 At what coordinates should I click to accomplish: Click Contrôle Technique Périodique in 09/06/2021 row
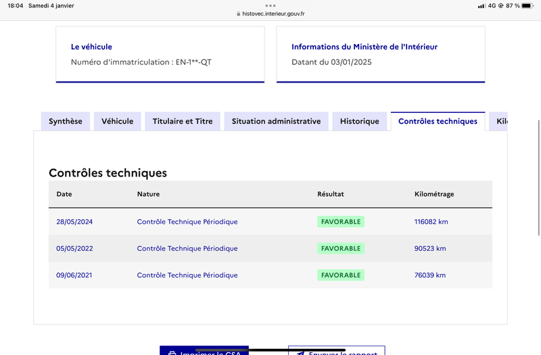click(x=187, y=275)
